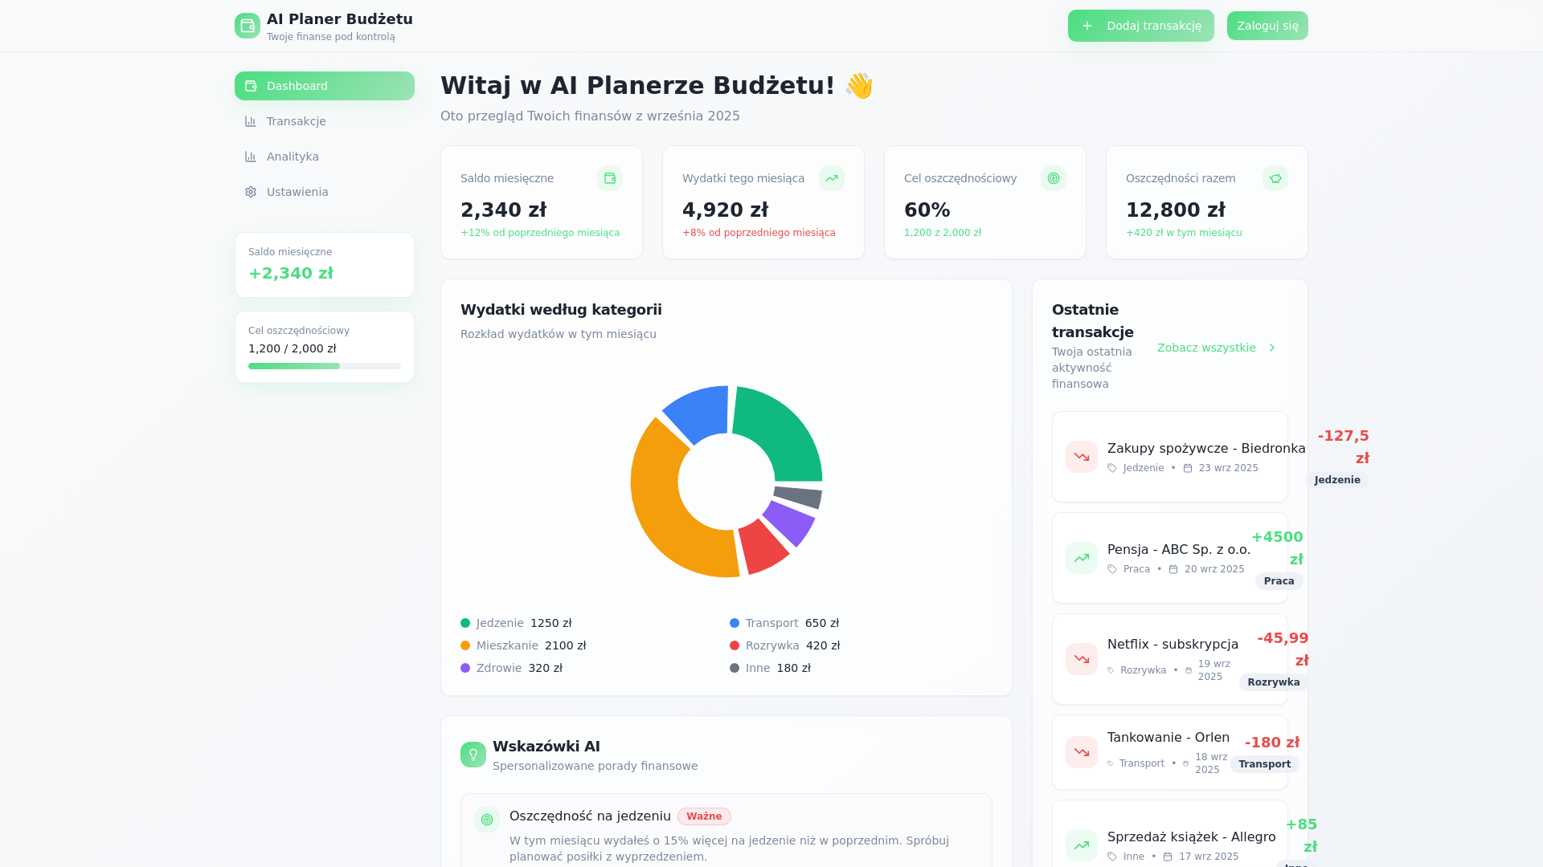Click the Ustawienia gear icon
The width and height of the screenshot is (1543, 867).
click(x=251, y=192)
